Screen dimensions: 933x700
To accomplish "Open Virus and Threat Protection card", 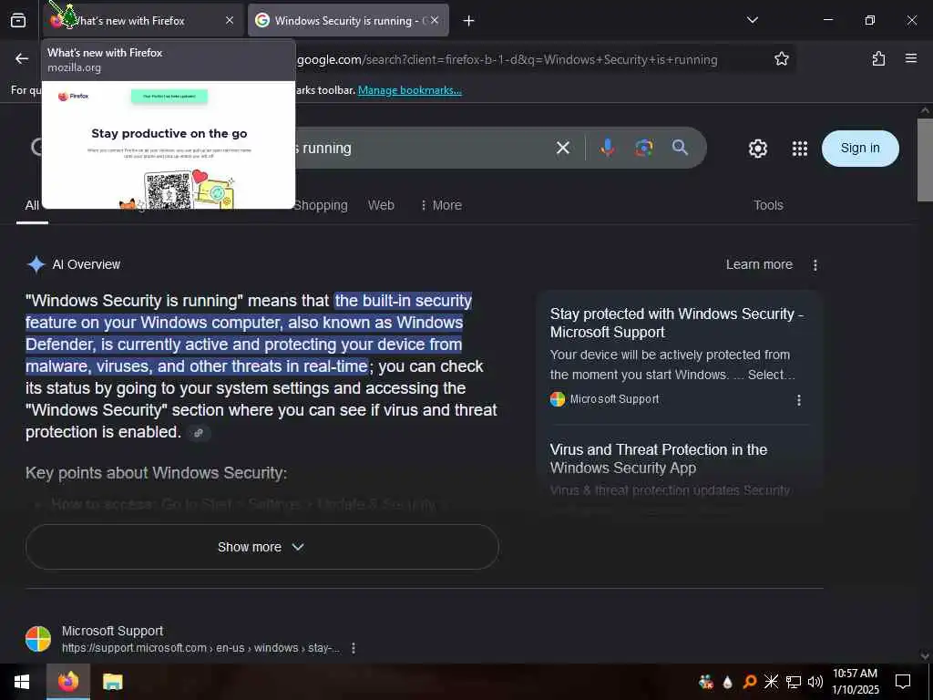I will coord(658,458).
